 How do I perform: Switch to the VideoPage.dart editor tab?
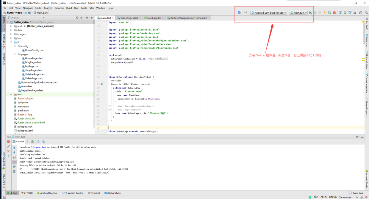pos(129,18)
